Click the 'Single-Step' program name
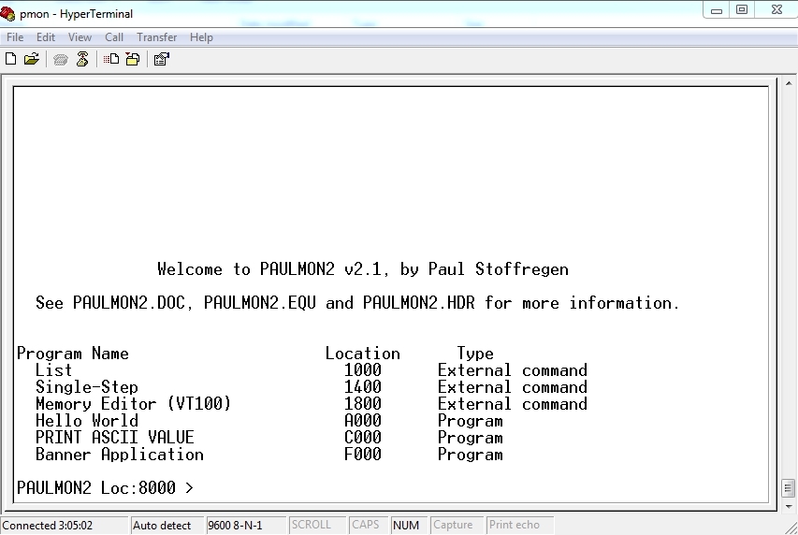Screen dimensions: 798x535 (x=86, y=387)
